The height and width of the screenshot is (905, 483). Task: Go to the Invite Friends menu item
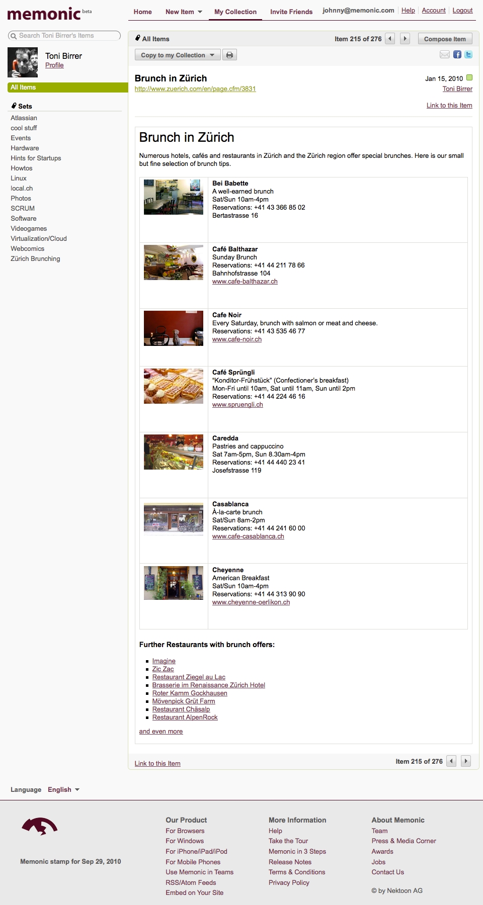291,12
